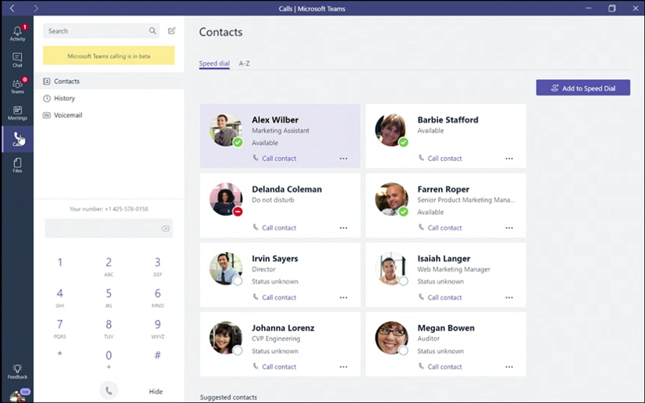Call contact Isaiah Langer
This screenshot has width=645, height=403.
coord(440,297)
